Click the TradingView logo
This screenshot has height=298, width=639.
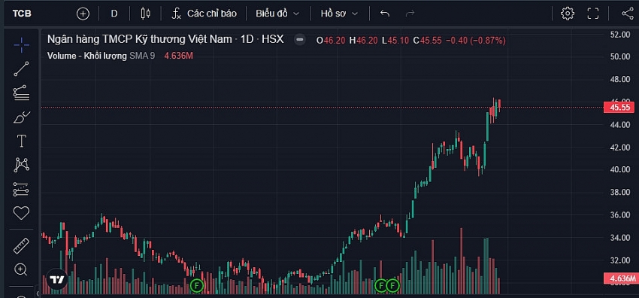[x=56, y=280]
